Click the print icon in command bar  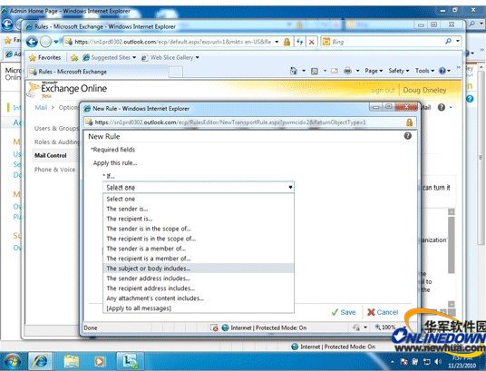coord(348,71)
